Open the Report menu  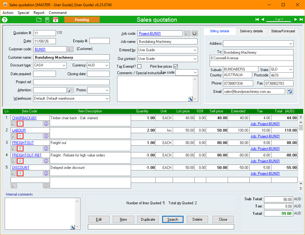39,13
